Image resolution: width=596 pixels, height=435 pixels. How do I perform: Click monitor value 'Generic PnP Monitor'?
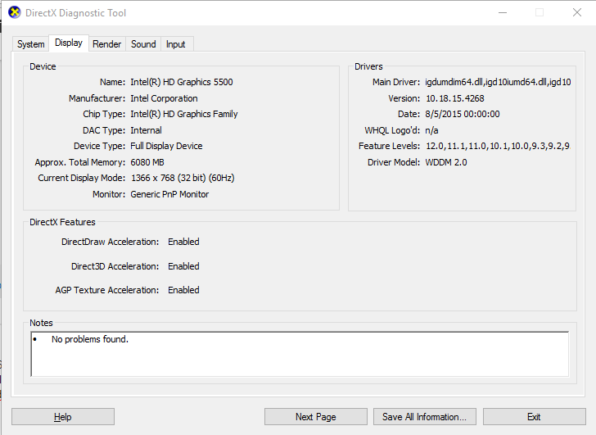coord(169,194)
